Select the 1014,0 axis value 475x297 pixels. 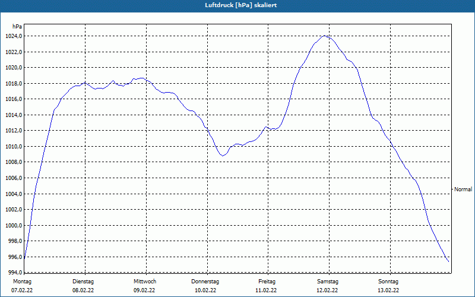[x=14, y=115]
